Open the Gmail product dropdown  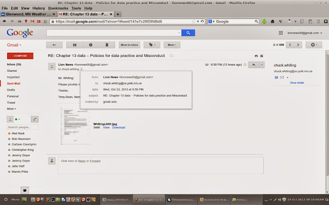tap(14, 45)
